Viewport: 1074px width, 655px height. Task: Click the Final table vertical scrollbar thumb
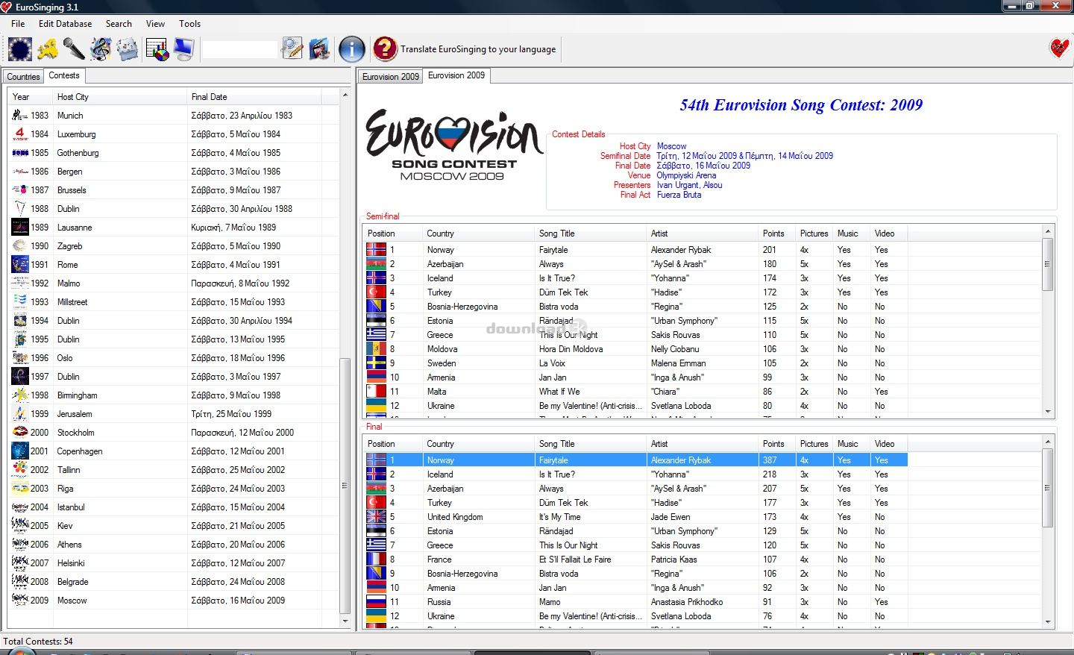(x=1048, y=488)
